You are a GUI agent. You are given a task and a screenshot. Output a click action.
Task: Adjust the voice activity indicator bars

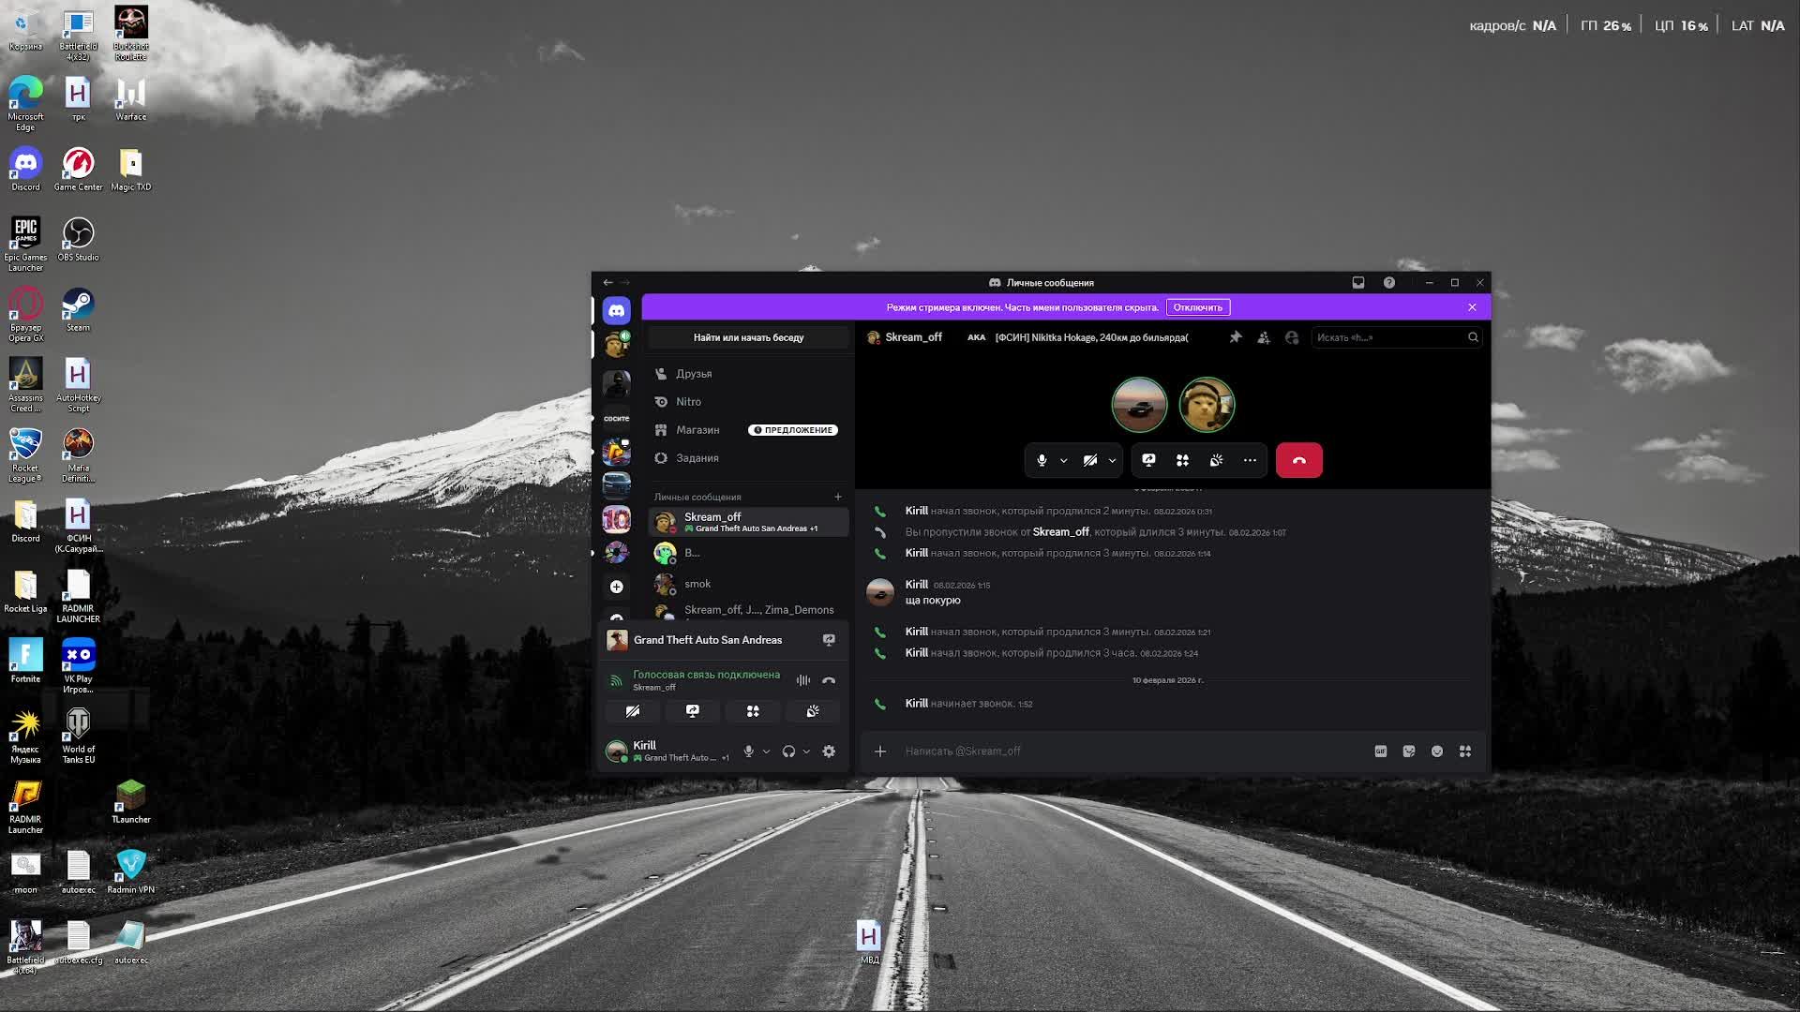(802, 679)
